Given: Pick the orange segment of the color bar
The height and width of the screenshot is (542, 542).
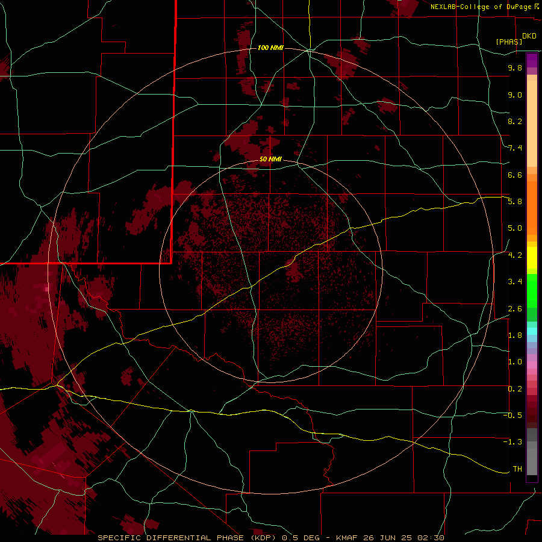Looking at the screenshot, I should (x=532, y=208).
